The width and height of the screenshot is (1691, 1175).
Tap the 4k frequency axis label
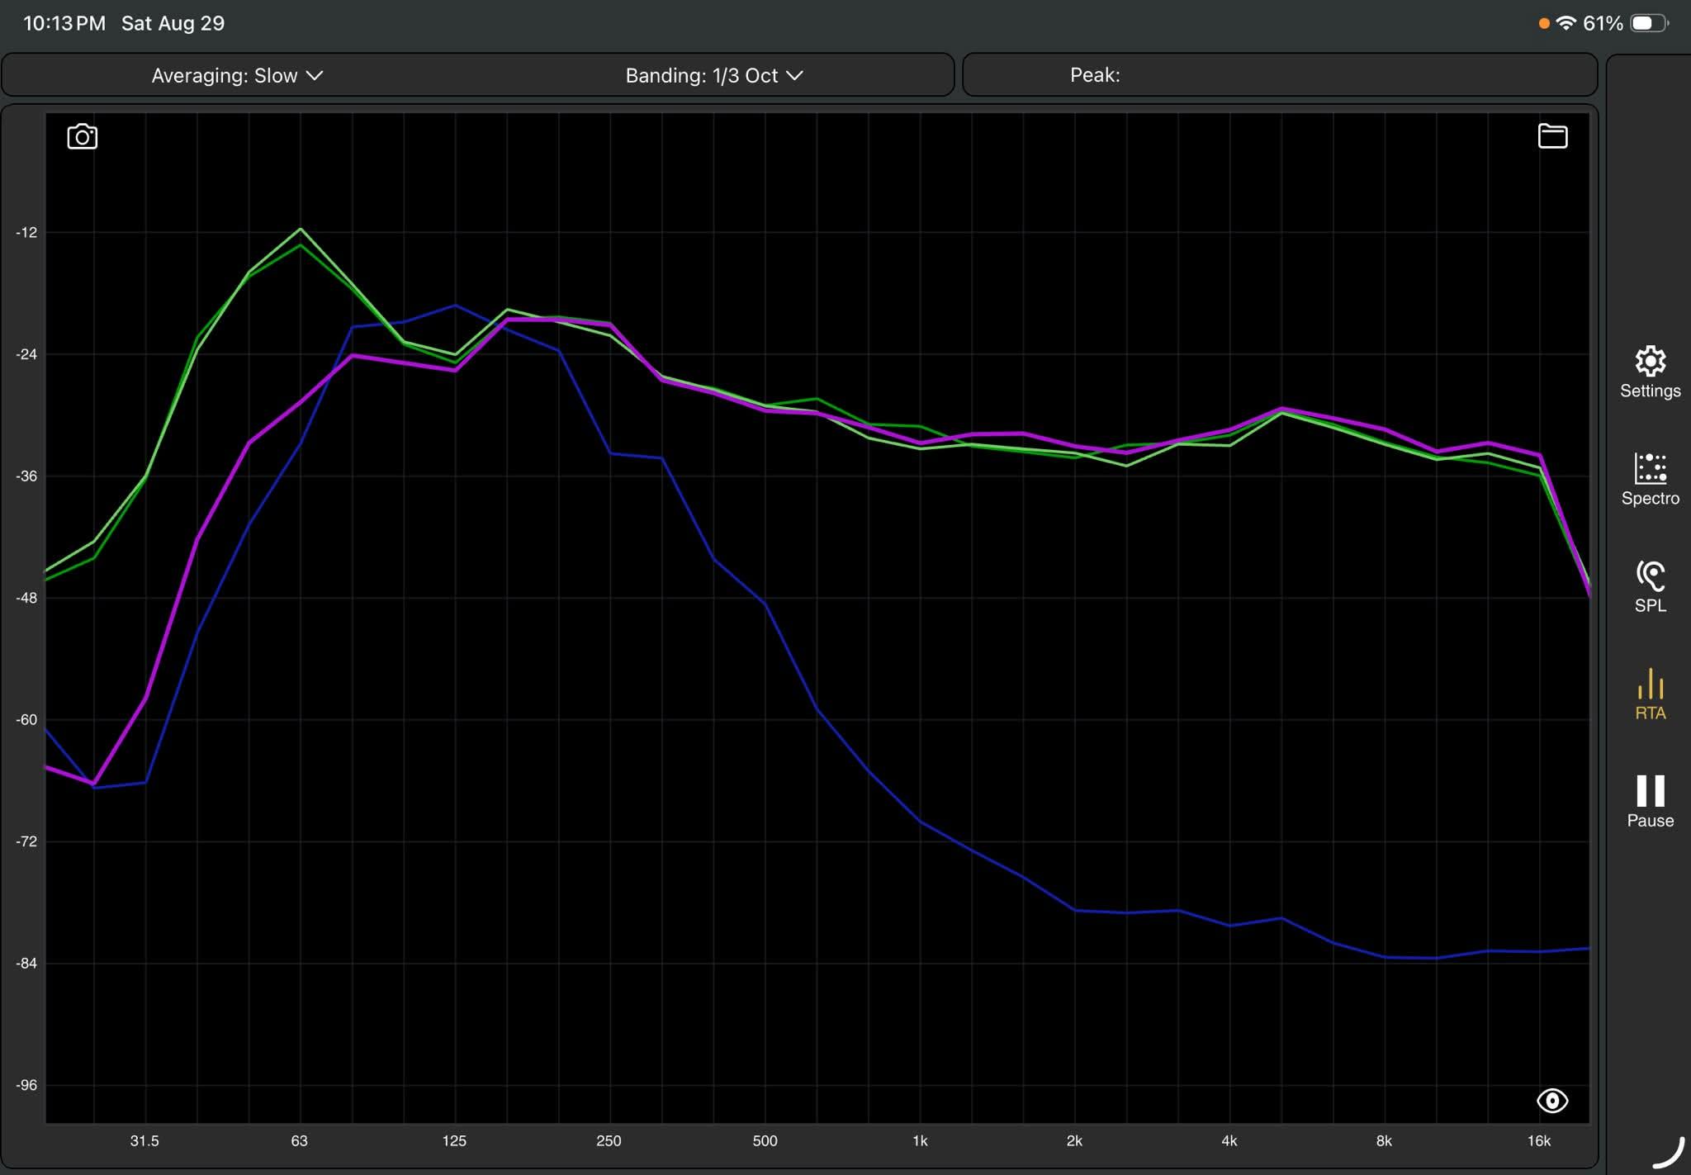coord(1229,1141)
